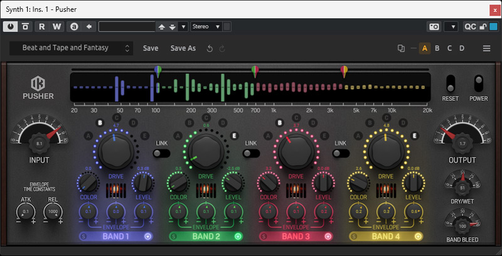Flip the POWER switch
Viewport: 502px width, 256px height.
tap(479, 84)
